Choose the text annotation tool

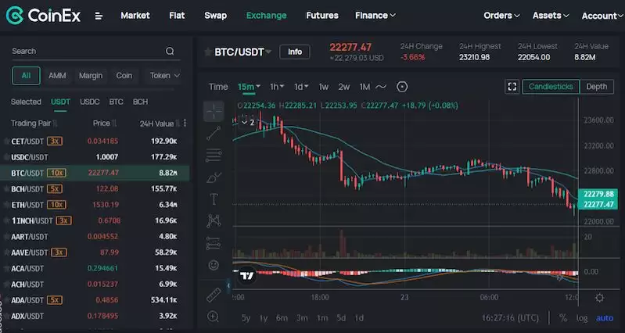pos(214,199)
